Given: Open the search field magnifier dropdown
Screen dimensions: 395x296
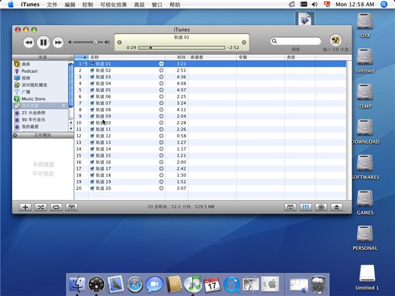Looking at the screenshot, I should (275, 41).
